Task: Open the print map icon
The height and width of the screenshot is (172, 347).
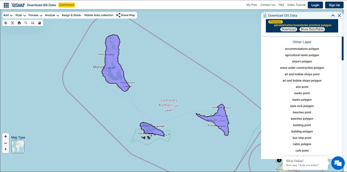Action: (19, 23)
